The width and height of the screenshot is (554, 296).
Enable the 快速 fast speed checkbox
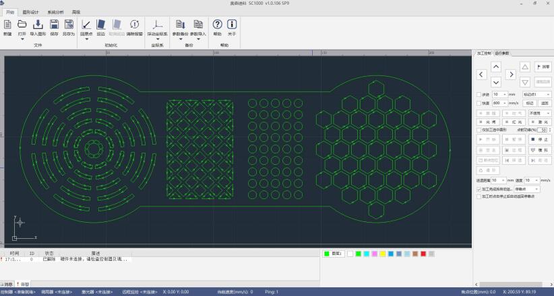point(479,103)
